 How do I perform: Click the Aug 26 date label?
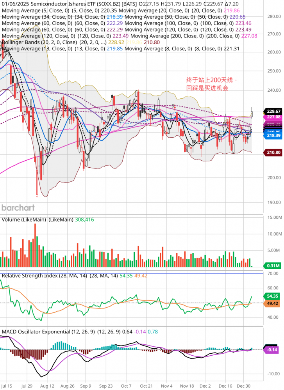click(x=67, y=386)
